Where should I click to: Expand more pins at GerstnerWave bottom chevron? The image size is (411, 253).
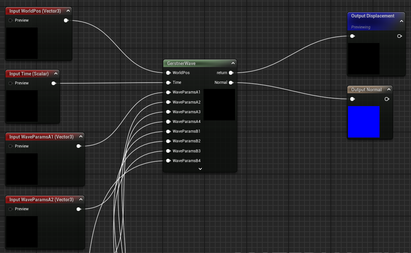pyautogui.click(x=200, y=169)
